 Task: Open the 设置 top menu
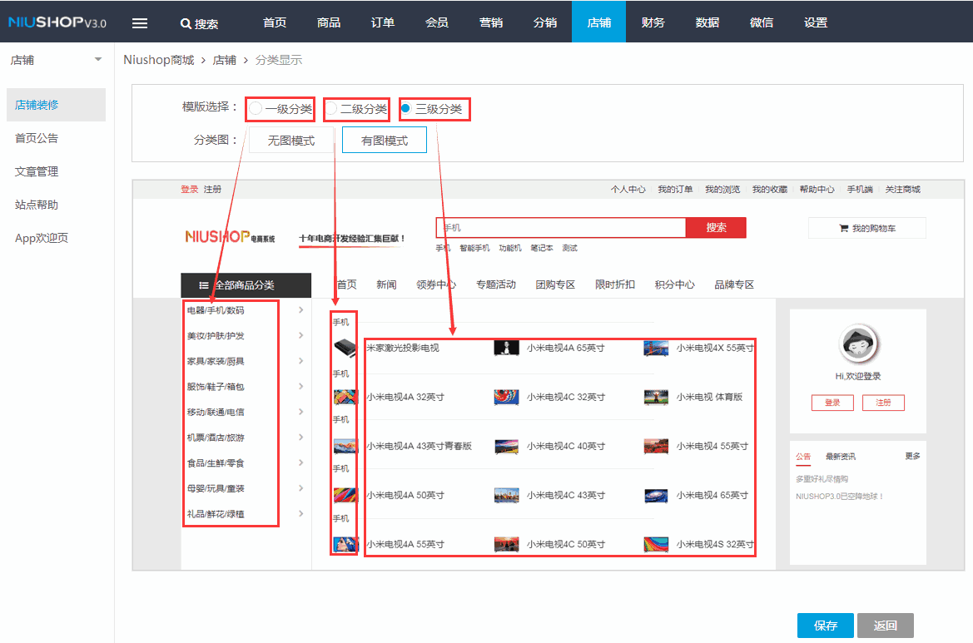click(x=816, y=22)
